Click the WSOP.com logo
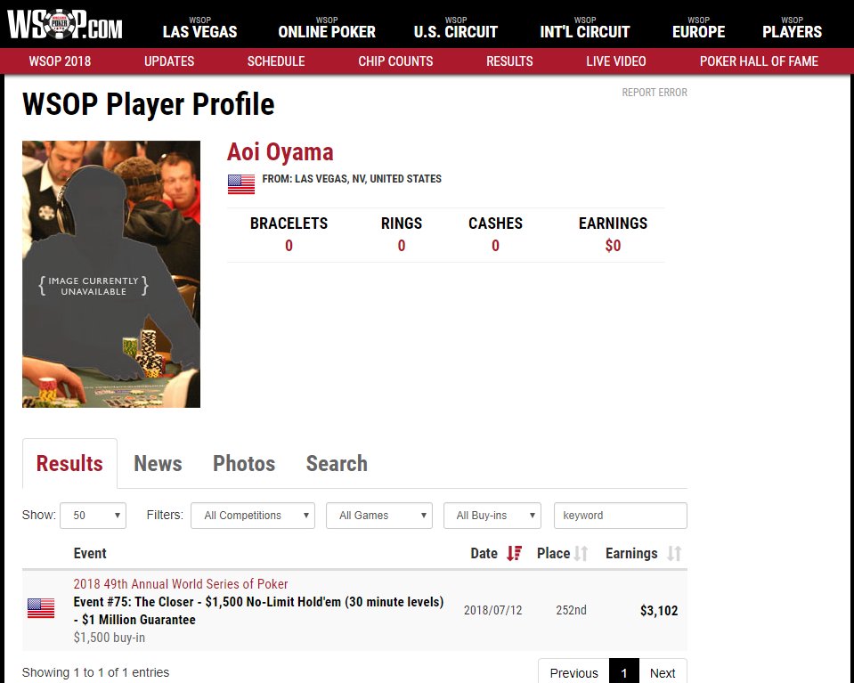This screenshot has height=683, width=854. 65,25
